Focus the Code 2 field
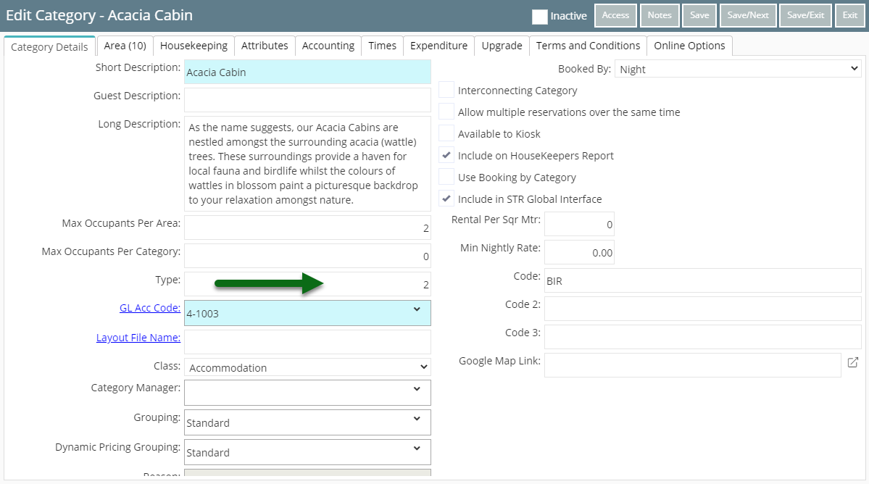The height and width of the screenshot is (484, 869). 703,309
